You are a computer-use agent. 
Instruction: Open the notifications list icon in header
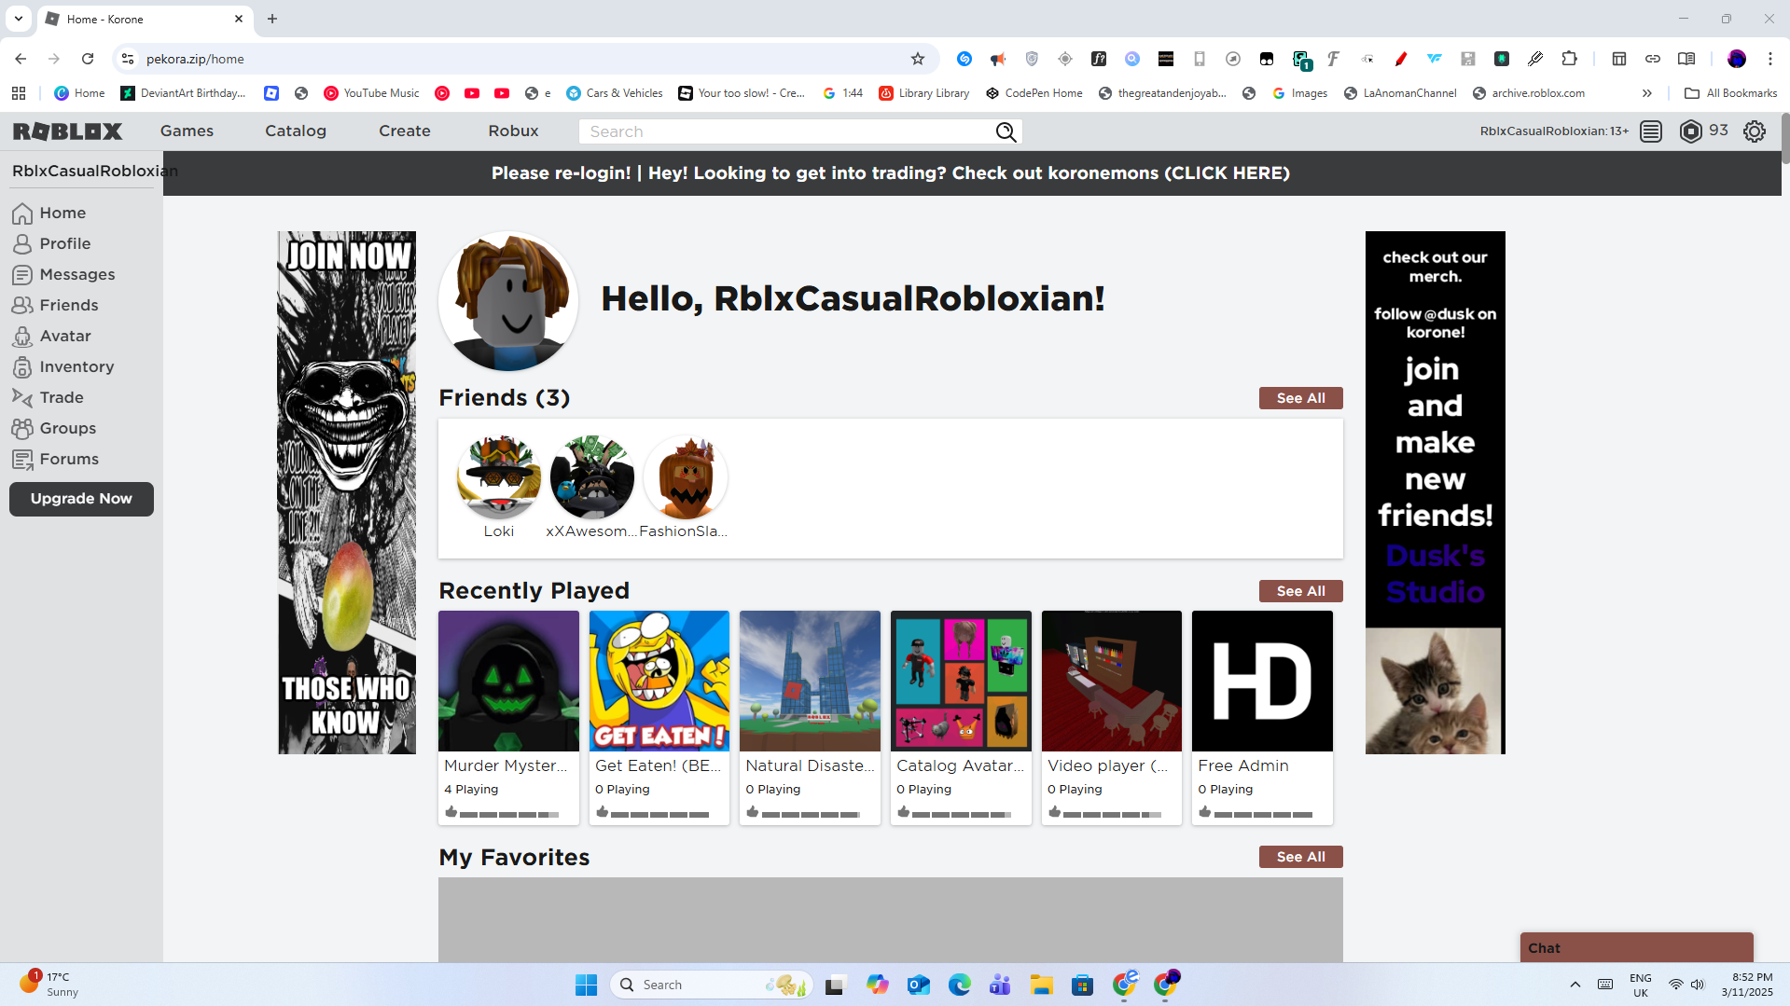(1650, 131)
